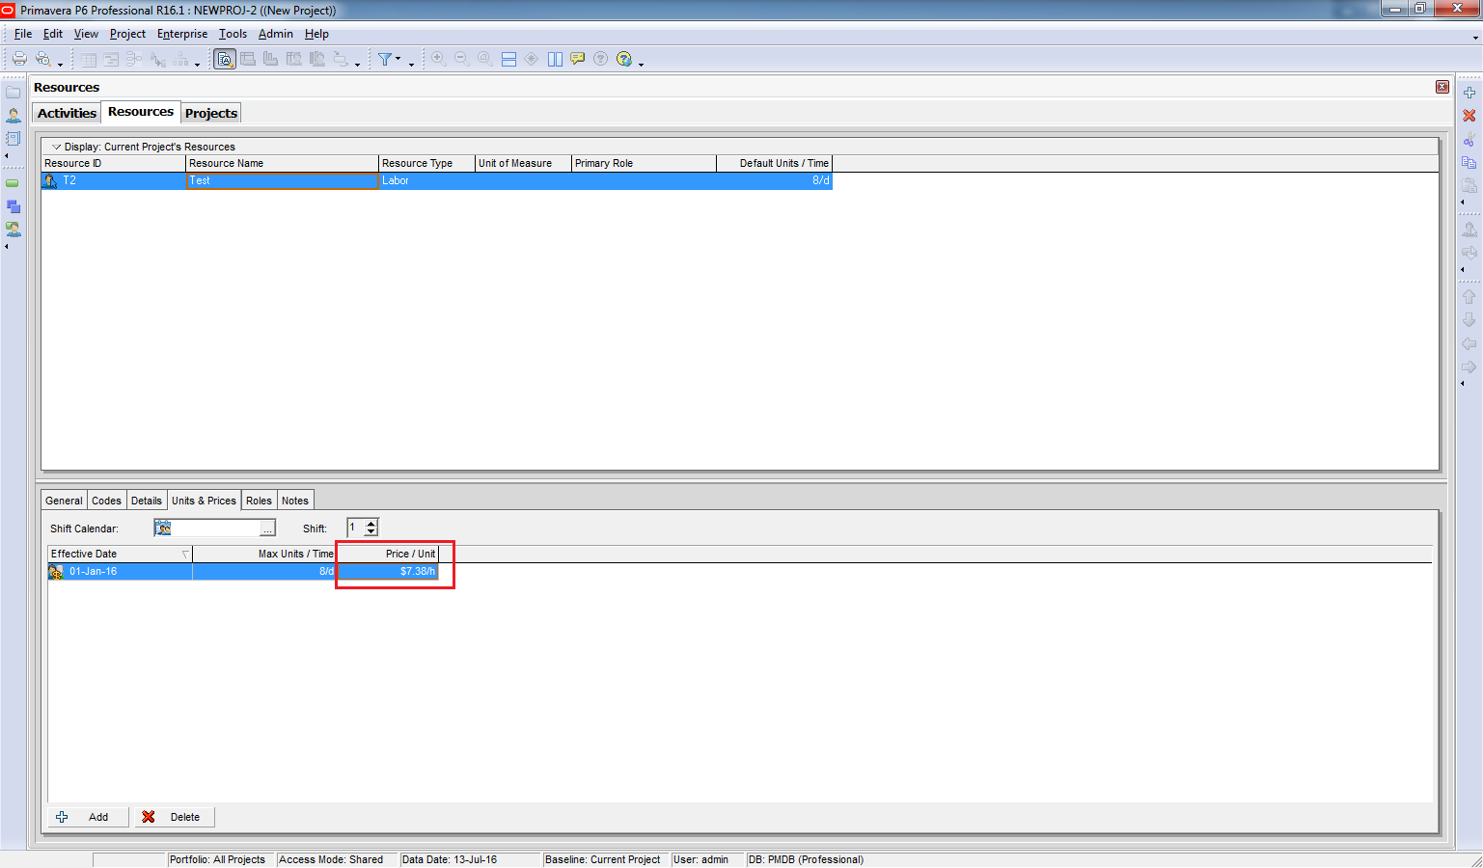This screenshot has height=868, width=1483.
Task: Open the Roles details tab
Action: [259, 501]
